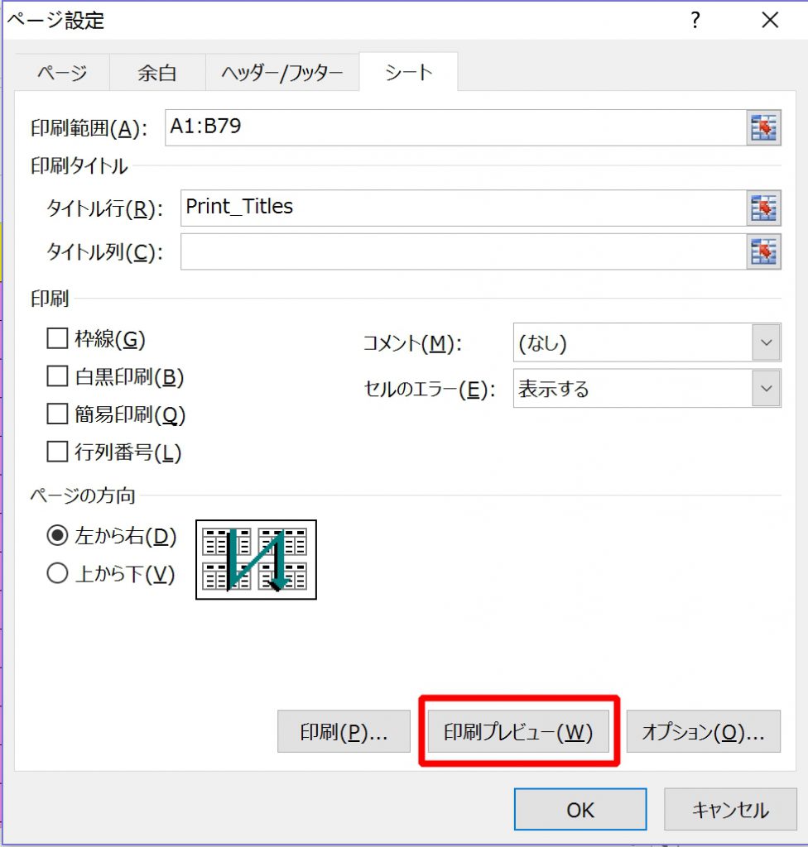Image resolution: width=808 pixels, height=847 pixels.
Task: Click the 印刷プレビュー button
Action: click(x=518, y=732)
